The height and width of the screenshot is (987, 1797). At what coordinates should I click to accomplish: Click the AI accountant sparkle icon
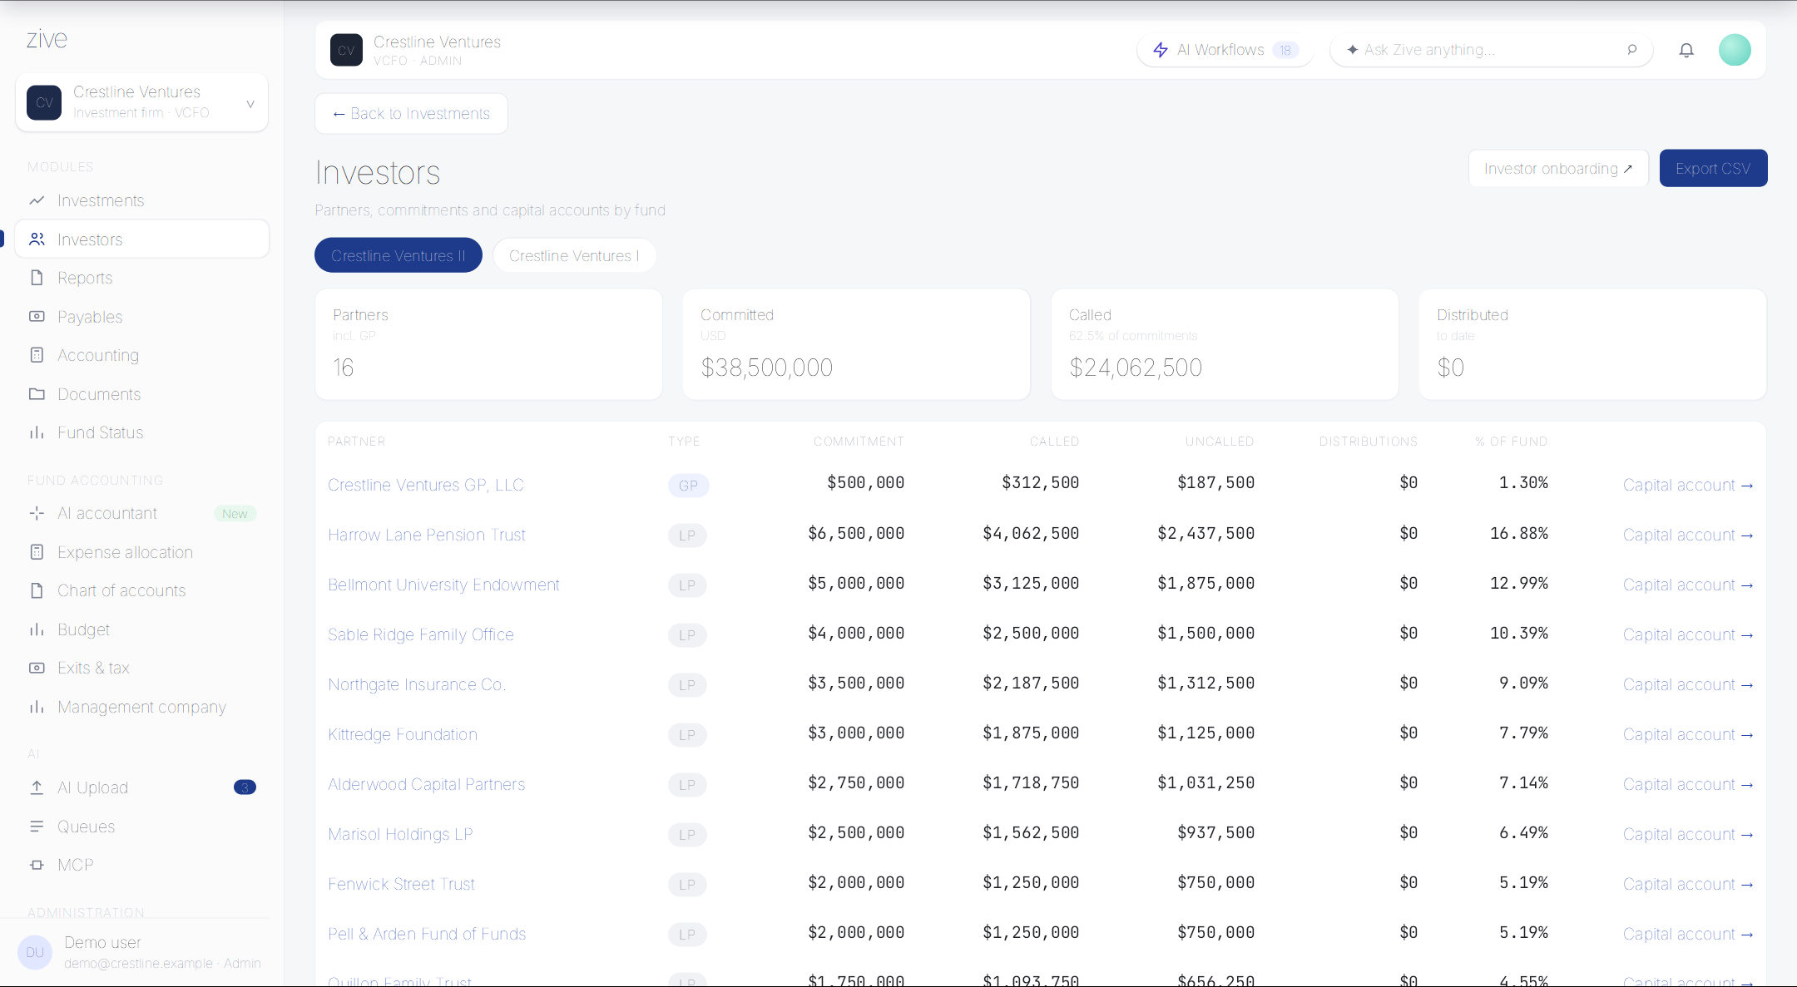click(x=37, y=513)
